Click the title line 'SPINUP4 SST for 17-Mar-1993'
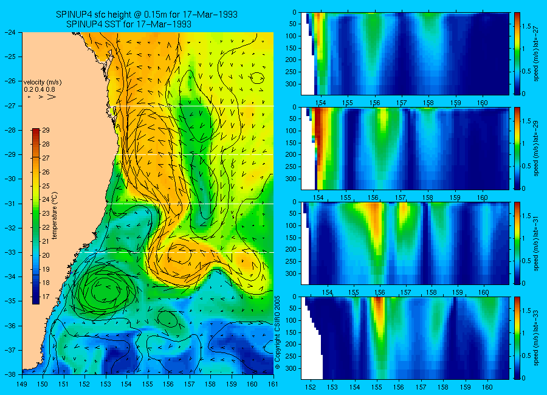Screen dimensions: 547x395 129,24
